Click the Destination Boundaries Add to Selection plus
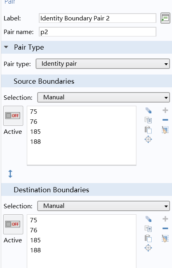172x268 pixels. tap(165, 219)
